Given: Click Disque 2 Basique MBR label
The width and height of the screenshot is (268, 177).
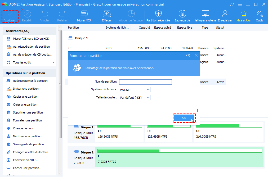Looking at the screenshot, I should (x=83, y=157).
